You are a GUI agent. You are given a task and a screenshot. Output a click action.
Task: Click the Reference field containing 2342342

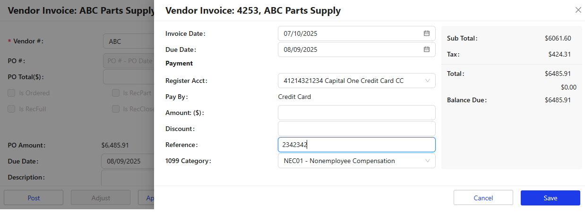357,145
